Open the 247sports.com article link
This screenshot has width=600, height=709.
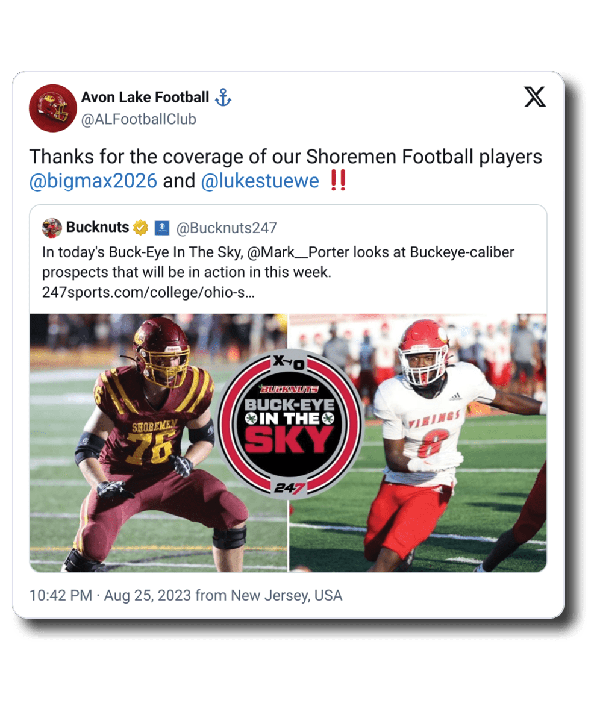tap(148, 293)
